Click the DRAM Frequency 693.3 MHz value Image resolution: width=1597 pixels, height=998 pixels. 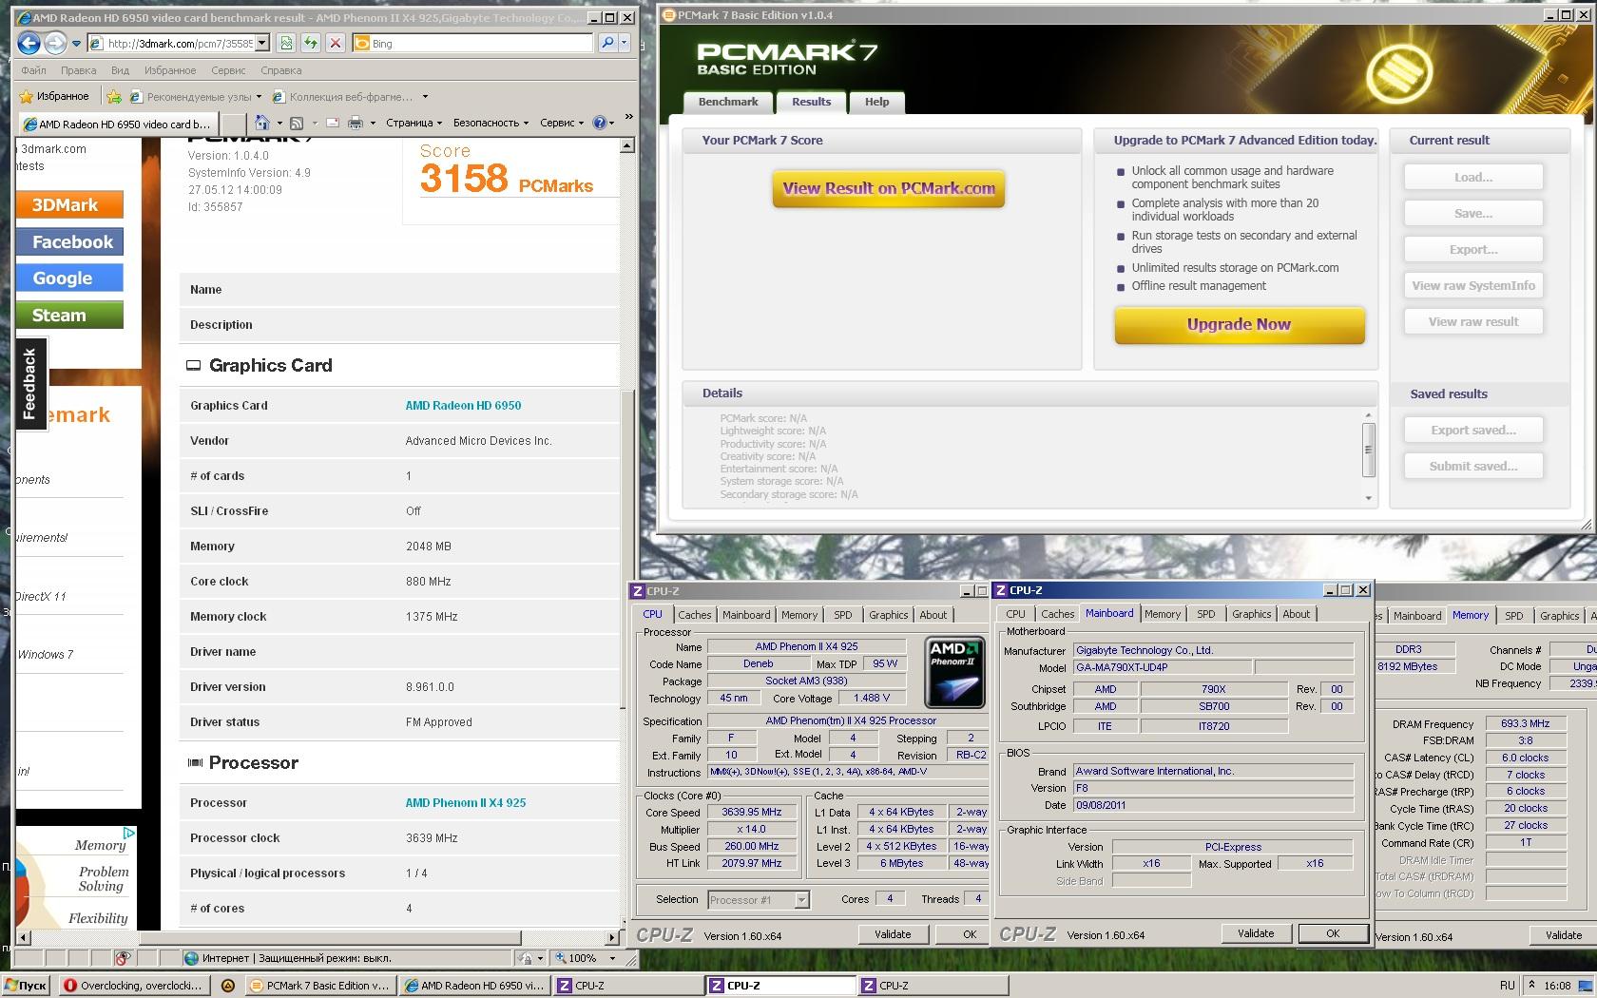[x=1525, y=723]
